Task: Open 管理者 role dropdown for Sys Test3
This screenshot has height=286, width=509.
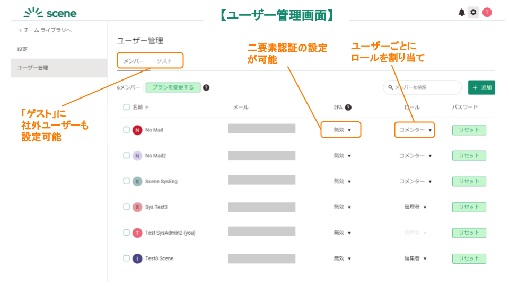Action: tap(415, 207)
